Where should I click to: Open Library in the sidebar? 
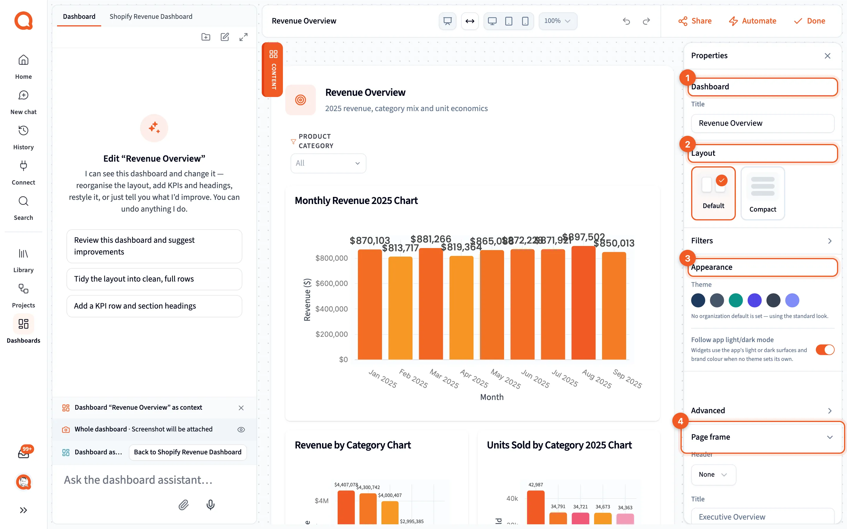24,260
